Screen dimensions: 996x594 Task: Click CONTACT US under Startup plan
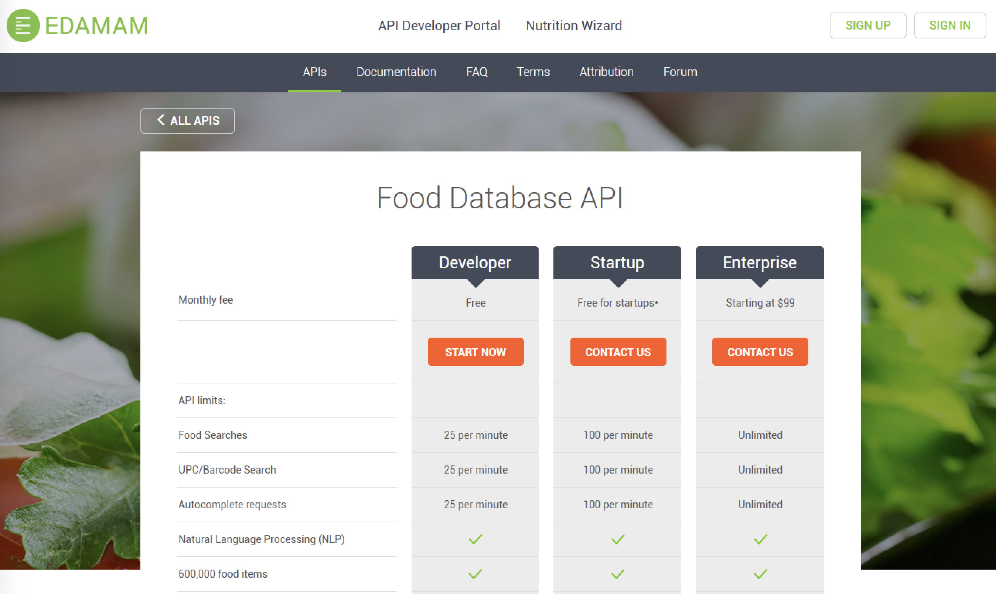point(618,351)
